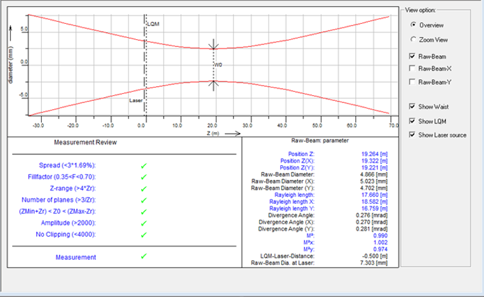
Task: Click the Raw-Beam: parameter heading
Action: 320,140
